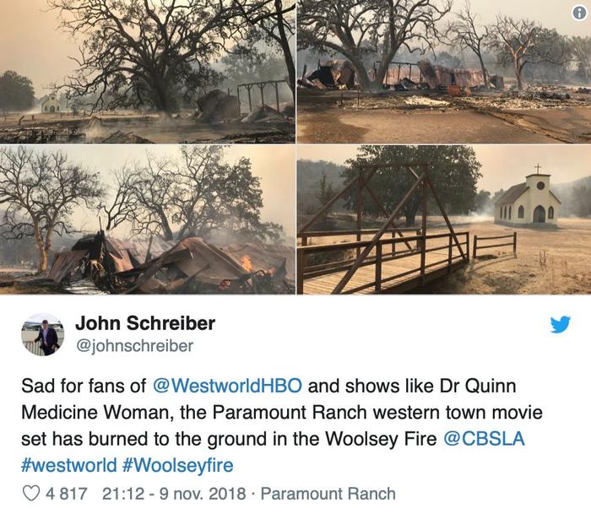
Task: Click the info icon on the photo grid
Action: tap(578, 13)
